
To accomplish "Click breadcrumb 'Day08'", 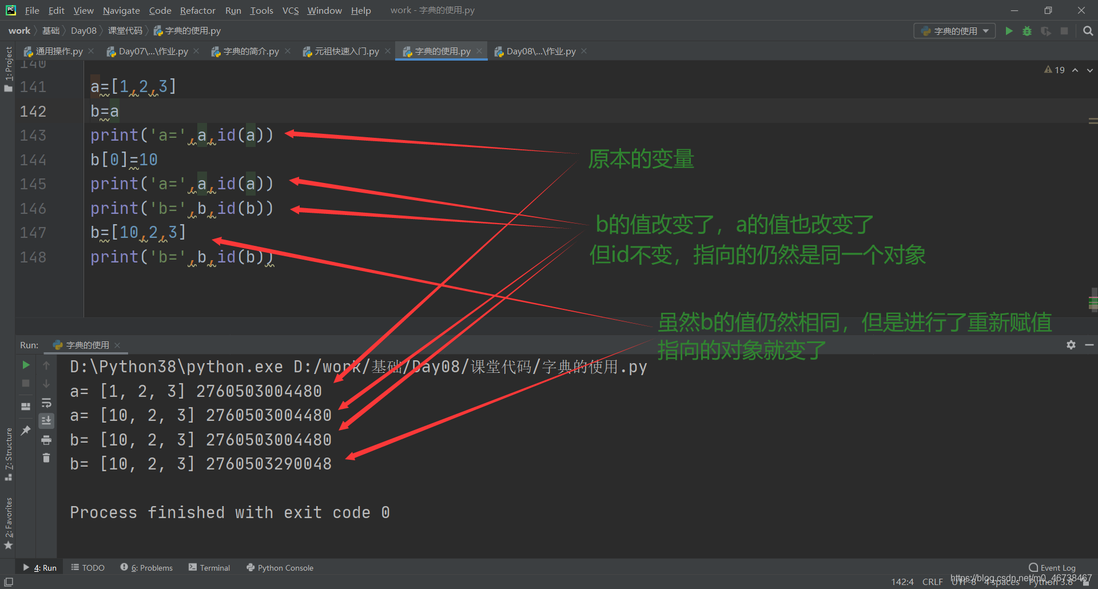I will click(83, 31).
